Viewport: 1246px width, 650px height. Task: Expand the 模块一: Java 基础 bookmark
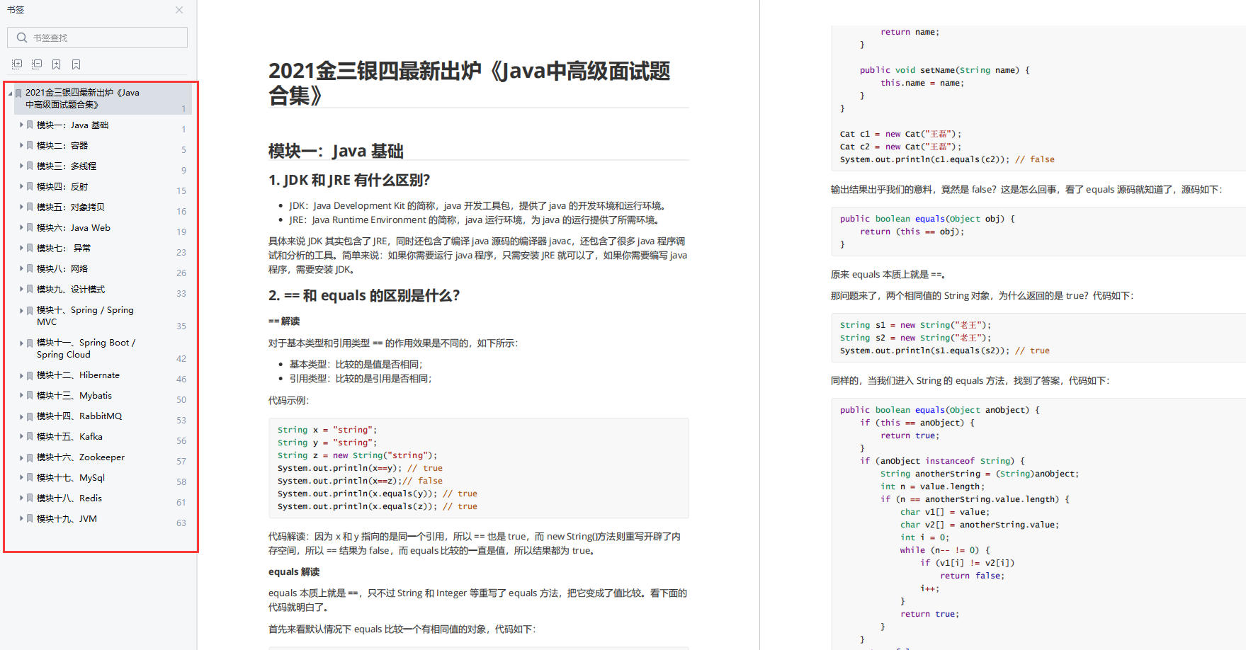(x=21, y=125)
